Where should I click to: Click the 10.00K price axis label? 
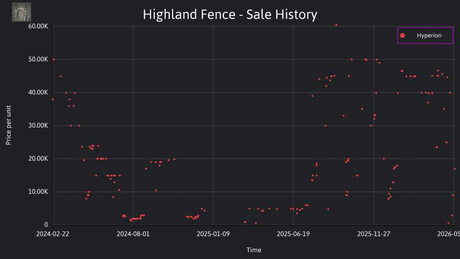coord(38,192)
